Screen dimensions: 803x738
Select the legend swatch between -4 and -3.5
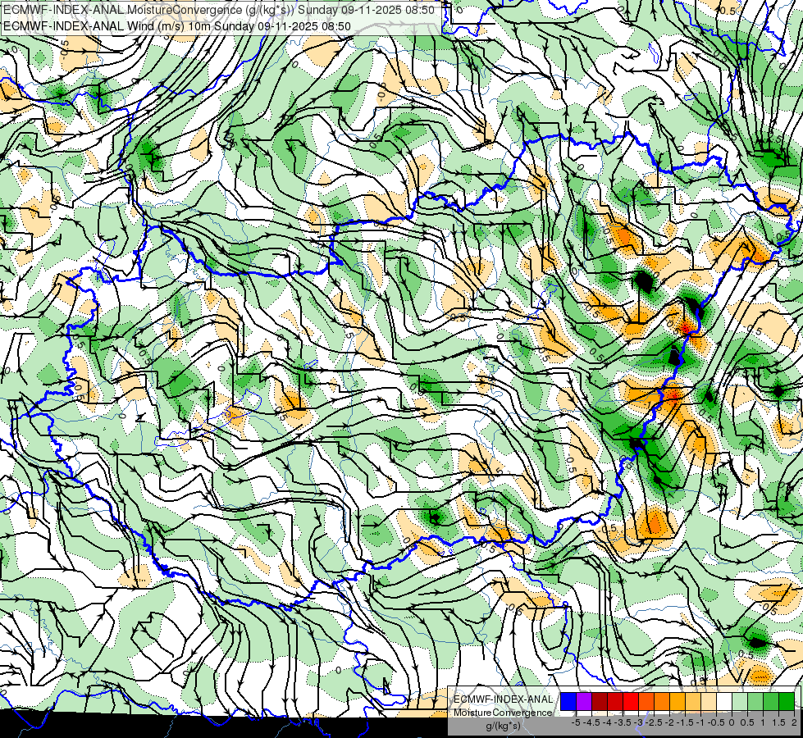click(x=615, y=701)
